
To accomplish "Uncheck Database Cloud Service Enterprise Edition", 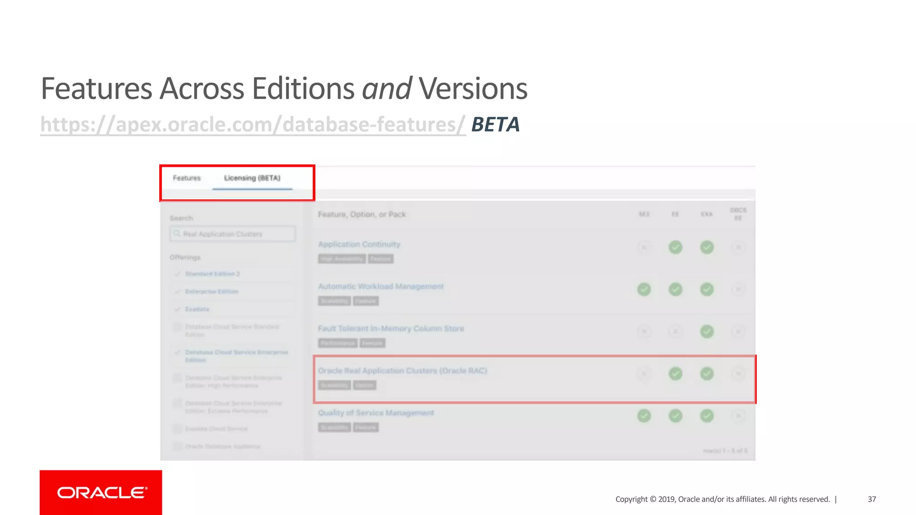I will click(178, 352).
